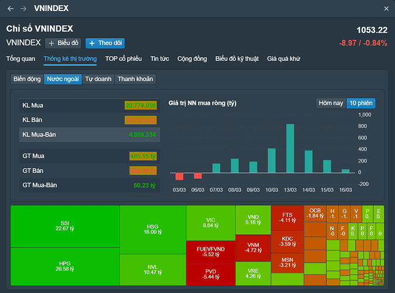The image size is (395, 293).
Task: Select the KL Mua-Bán row
Action: pyautogui.click(x=90, y=135)
